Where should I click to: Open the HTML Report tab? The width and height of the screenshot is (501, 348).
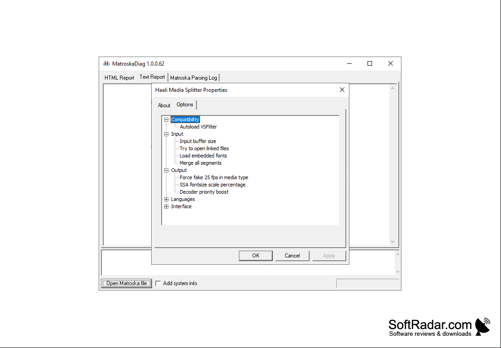click(119, 78)
